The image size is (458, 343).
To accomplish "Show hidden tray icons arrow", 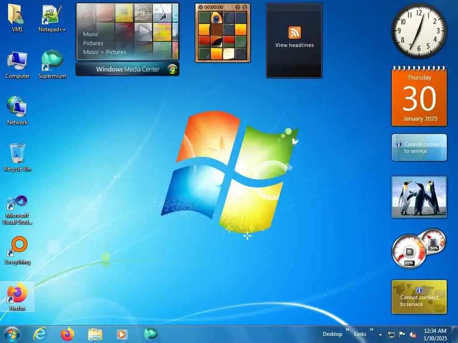I will (x=380, y=335).
